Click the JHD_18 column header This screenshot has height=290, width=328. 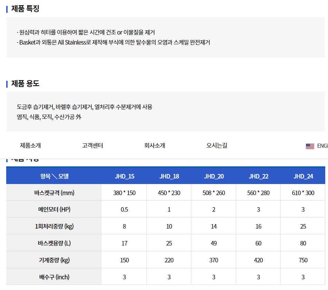[x=169, y=176]
